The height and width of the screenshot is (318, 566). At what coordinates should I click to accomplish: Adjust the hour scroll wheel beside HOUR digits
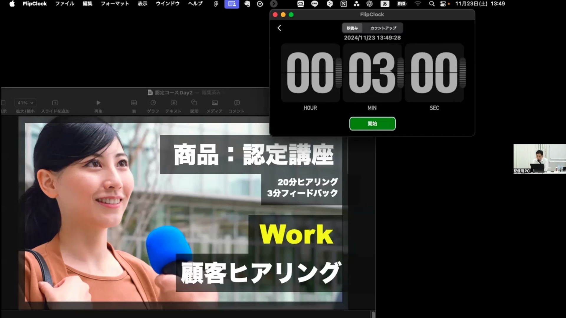coord(339,73)
